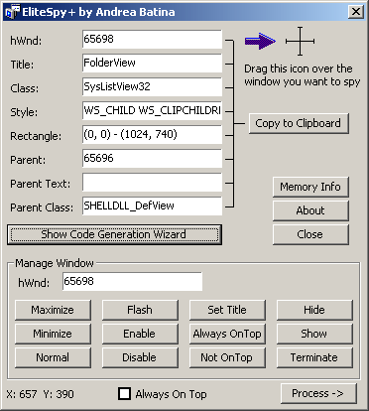
Task: Click the 'Rectangle:' label
Action: [36, 136]
